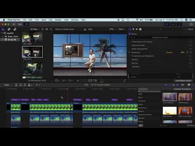Toggle the timeline panel visibility
Image resolution: width=195 pixels, height=146 pixels.
pyautogui.click(x=173, y=24)
